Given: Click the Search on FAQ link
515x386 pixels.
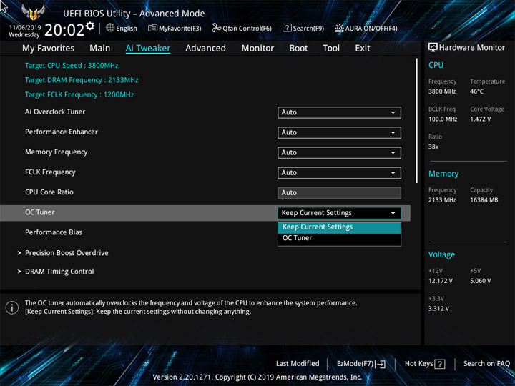Looking at the screenshot, I should click(486, 364).
